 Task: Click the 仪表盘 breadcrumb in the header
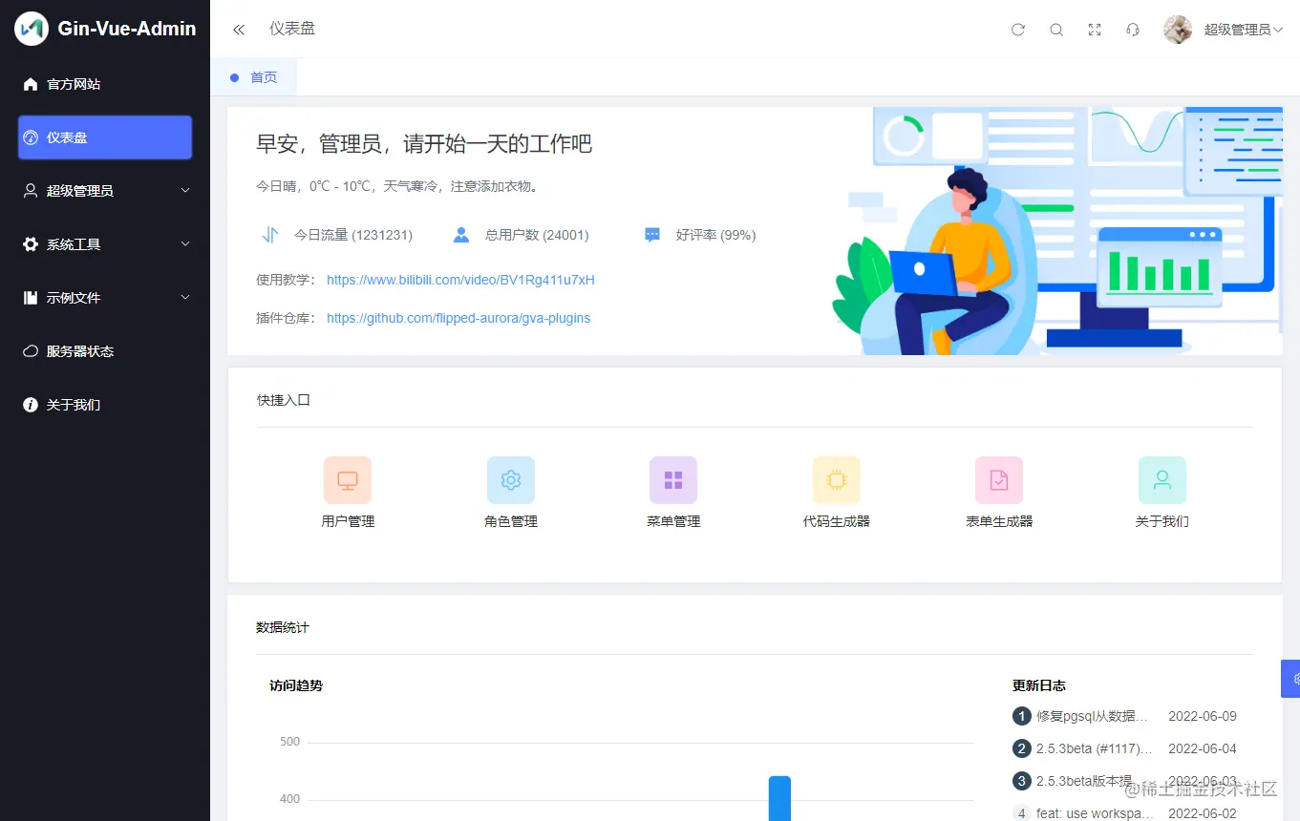coord(292,29)
